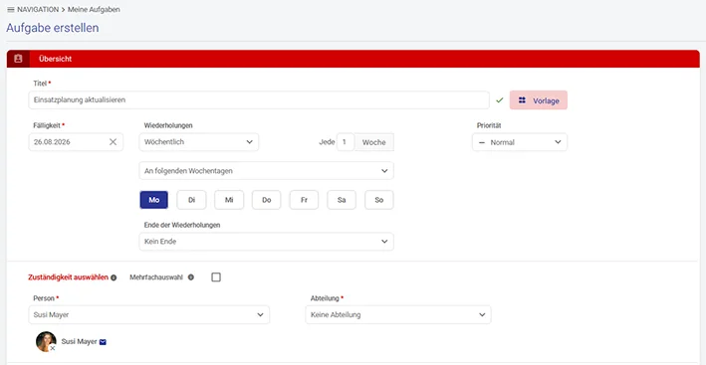706x365 pixels.
Task: Open the hamburger navigation menu icon
Action: (11, 9)
